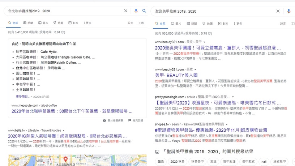Clear the right search box with X
Screen dimensions: 295x166
278,11
